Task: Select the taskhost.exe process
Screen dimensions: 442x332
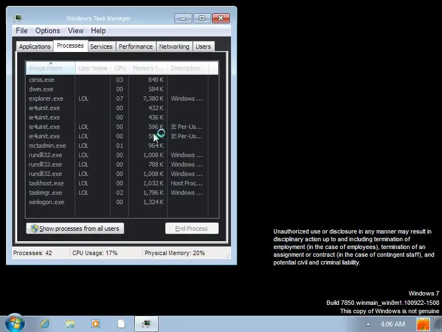Action: coord(122,183)
